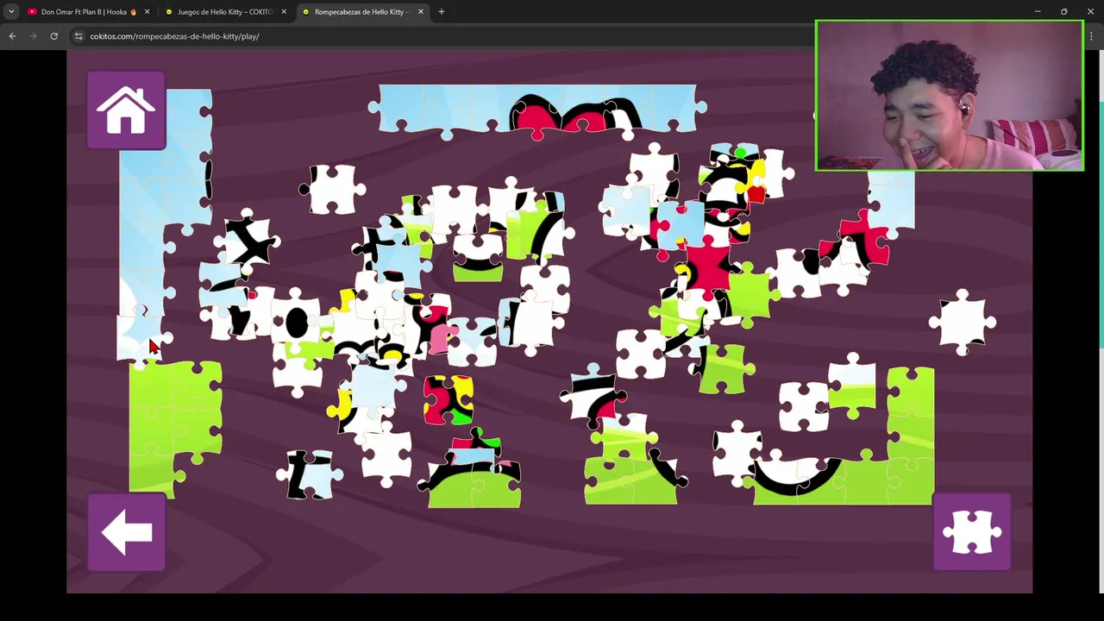Reload the cokitos.com page

coord(53,36)
